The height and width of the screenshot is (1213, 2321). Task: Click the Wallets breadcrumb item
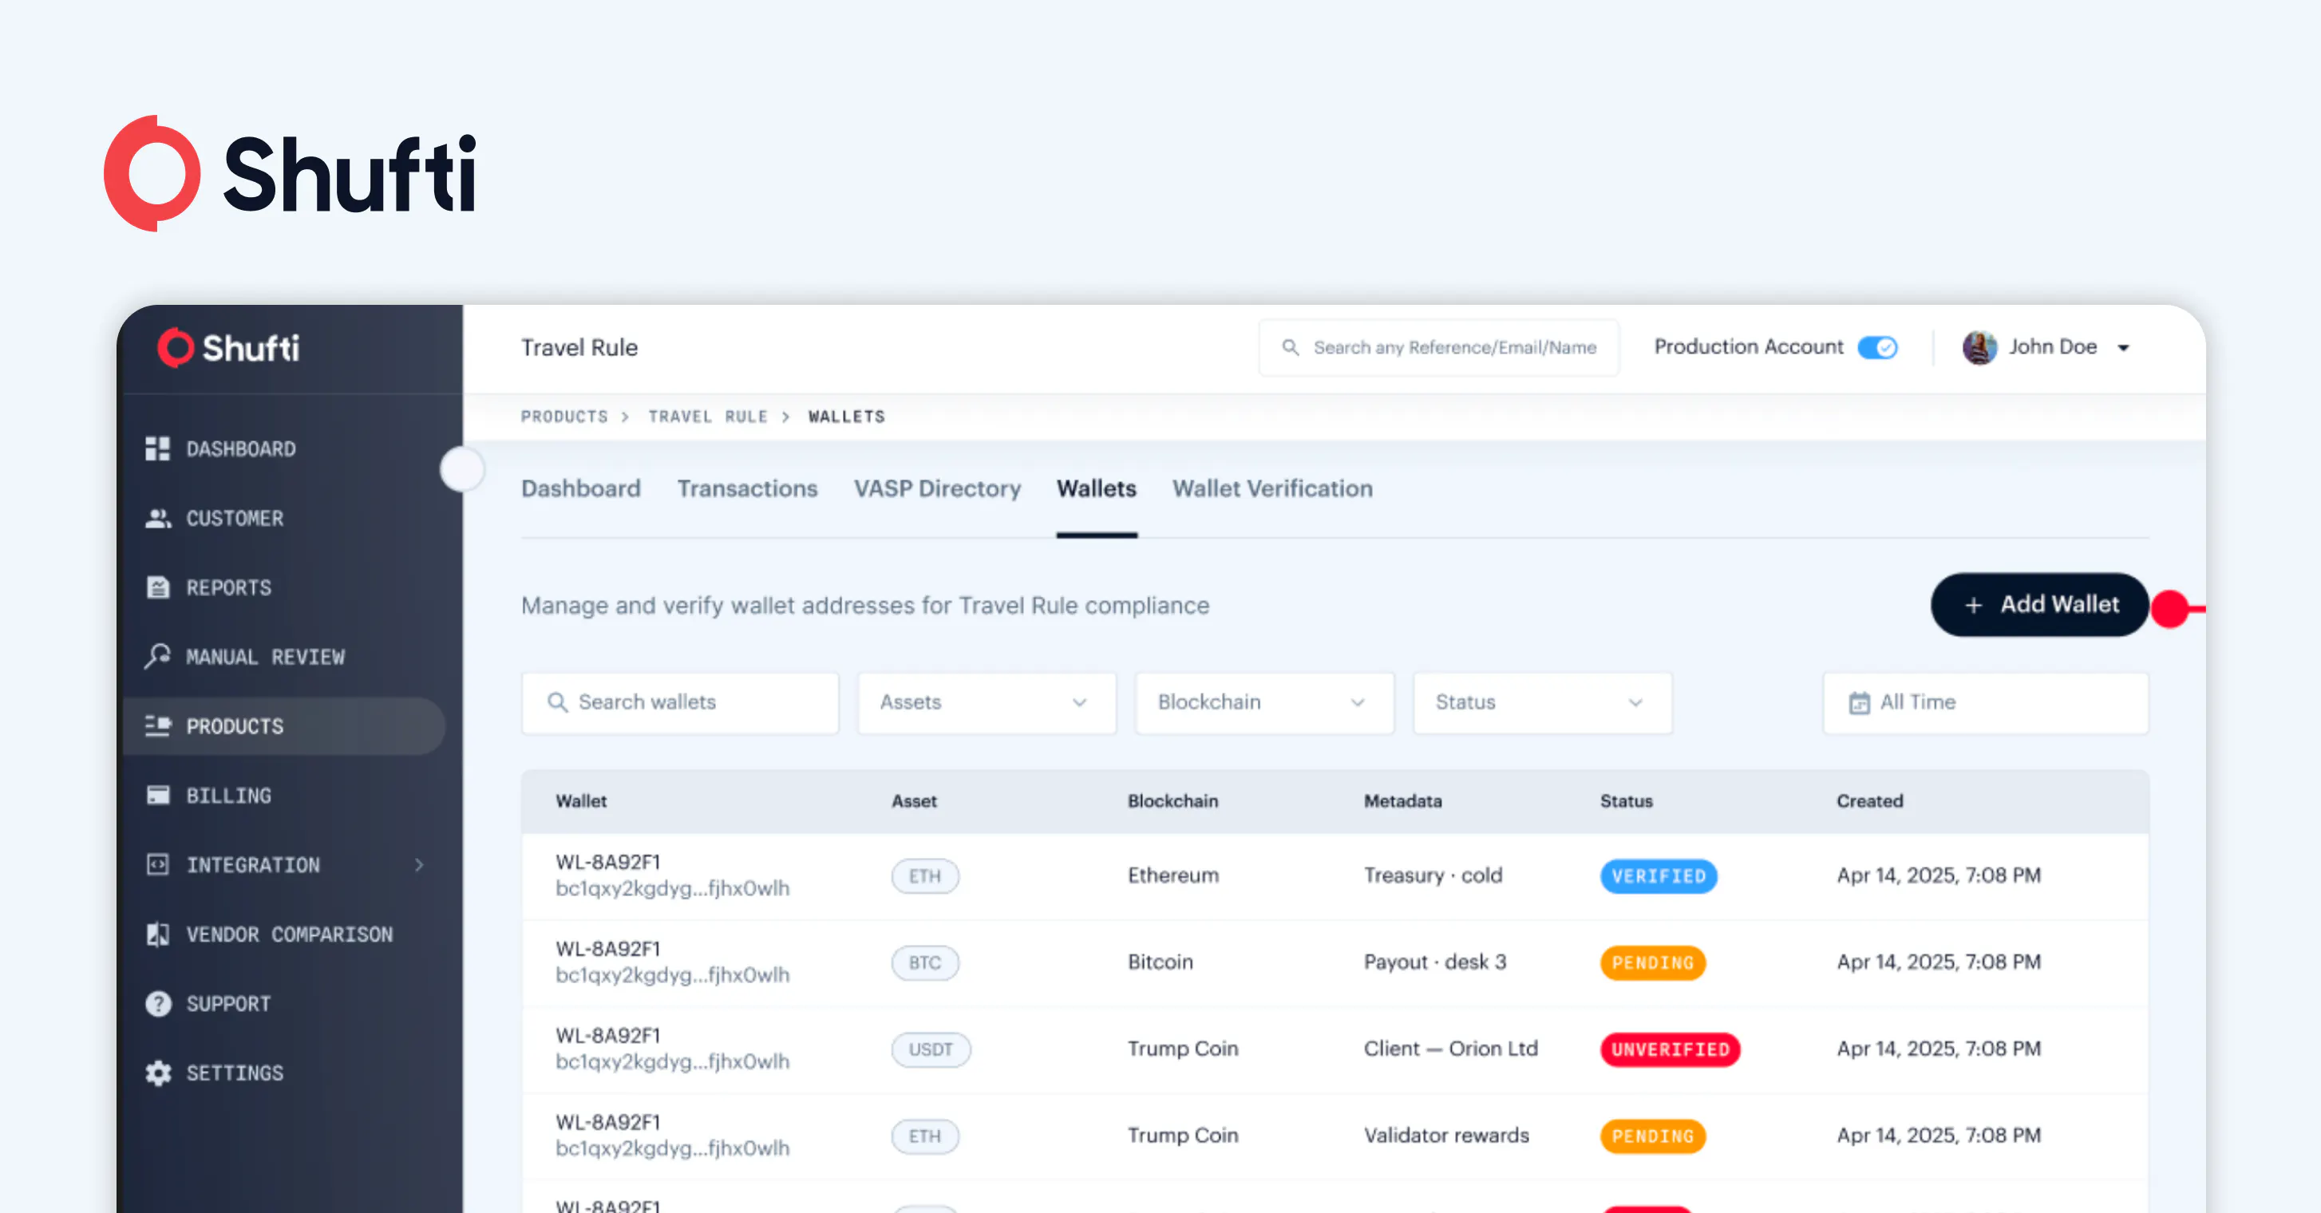[x=847, y=417]
